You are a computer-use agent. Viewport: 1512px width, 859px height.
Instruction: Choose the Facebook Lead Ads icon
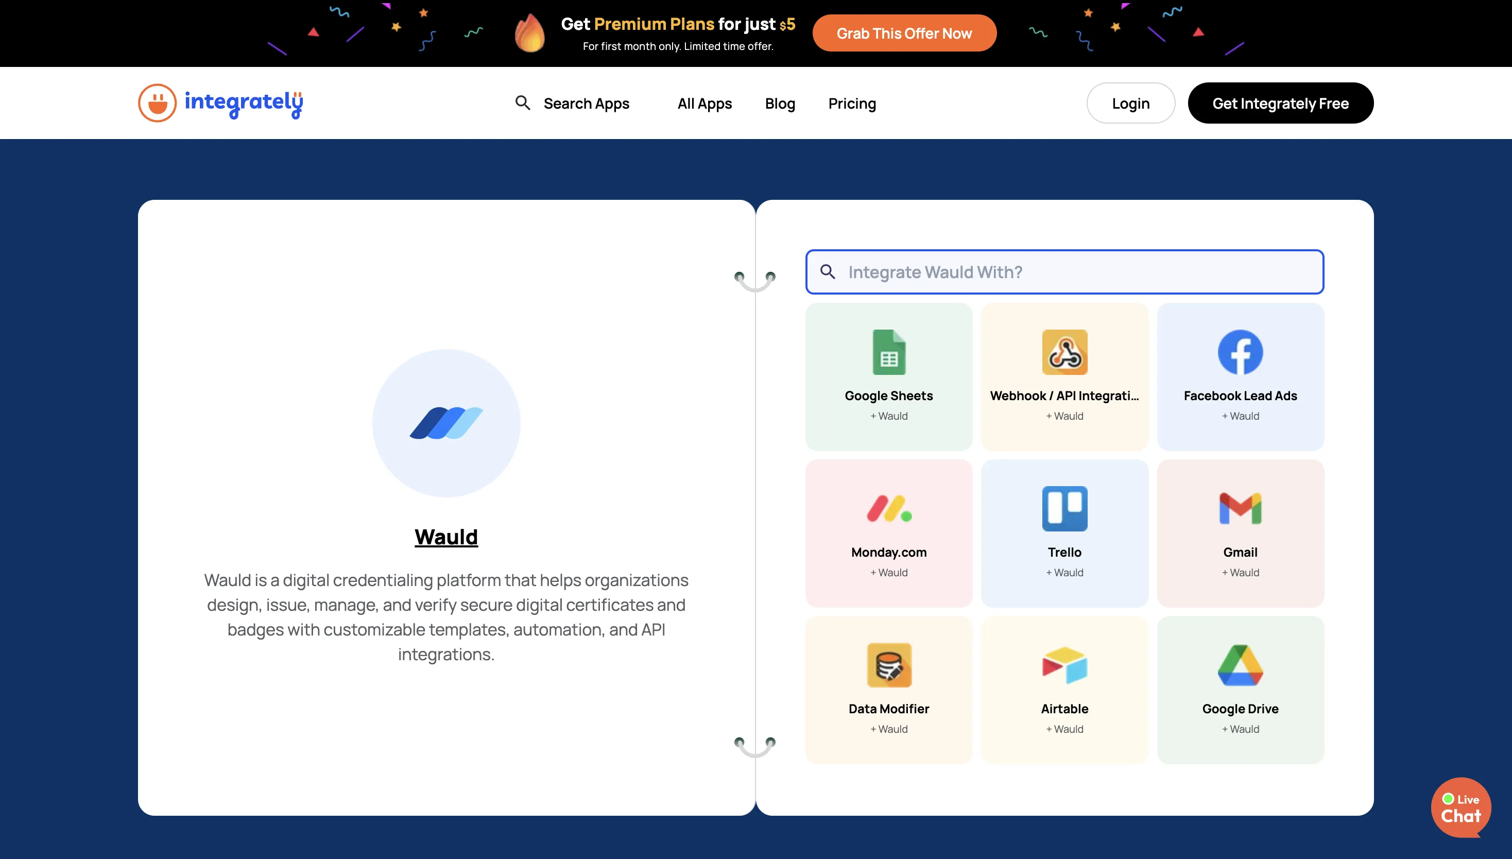coord(1240,352)
